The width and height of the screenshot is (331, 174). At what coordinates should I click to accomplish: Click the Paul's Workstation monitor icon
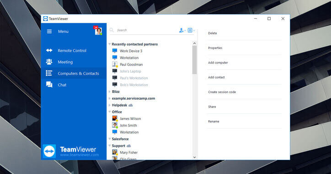click(115, 78)
